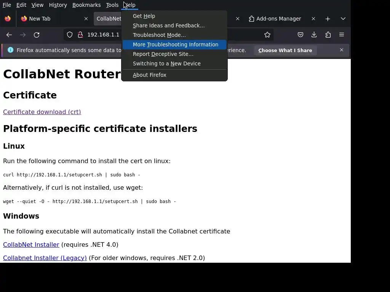Click the wget --quiet command text
The image size is (390, 292).
tap(90, 202)
